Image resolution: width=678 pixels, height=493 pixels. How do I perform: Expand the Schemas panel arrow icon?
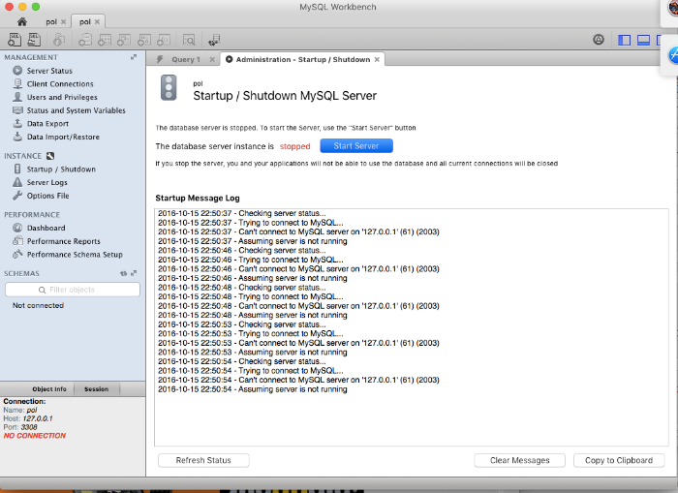(x=134, y=273)
